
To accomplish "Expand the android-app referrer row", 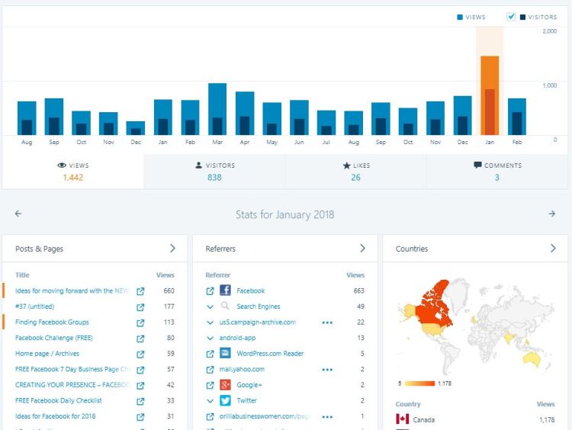I will (210, 338).
